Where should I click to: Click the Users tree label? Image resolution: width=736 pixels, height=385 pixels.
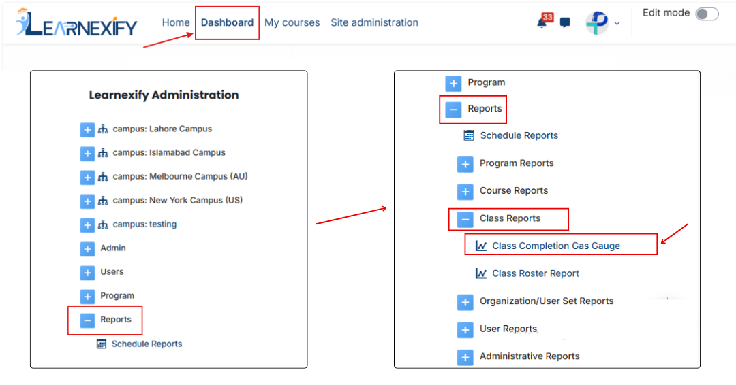point(112,271)
